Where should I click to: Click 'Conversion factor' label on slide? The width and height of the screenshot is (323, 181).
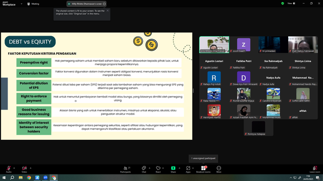(34, 73)
